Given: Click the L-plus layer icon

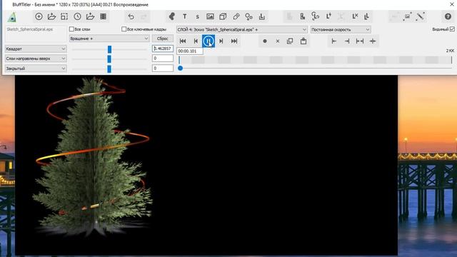Looking at the screenshot, I should (x=328, y=16).
